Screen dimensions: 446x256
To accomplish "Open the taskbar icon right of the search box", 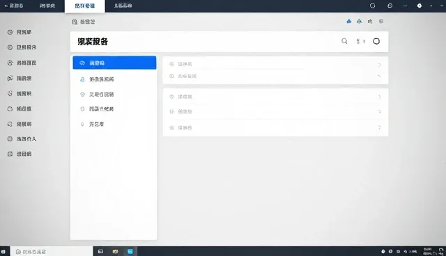I will click(x=100, y=251).
